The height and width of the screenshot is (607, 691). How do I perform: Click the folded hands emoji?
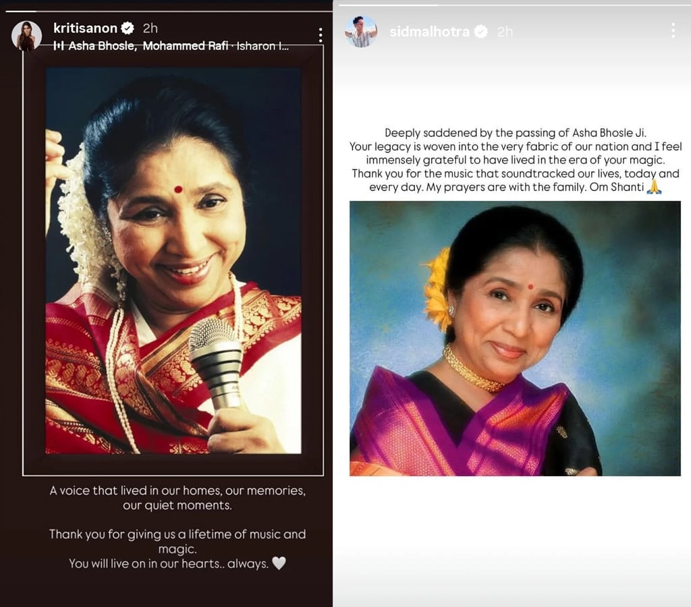coord(654,187)
